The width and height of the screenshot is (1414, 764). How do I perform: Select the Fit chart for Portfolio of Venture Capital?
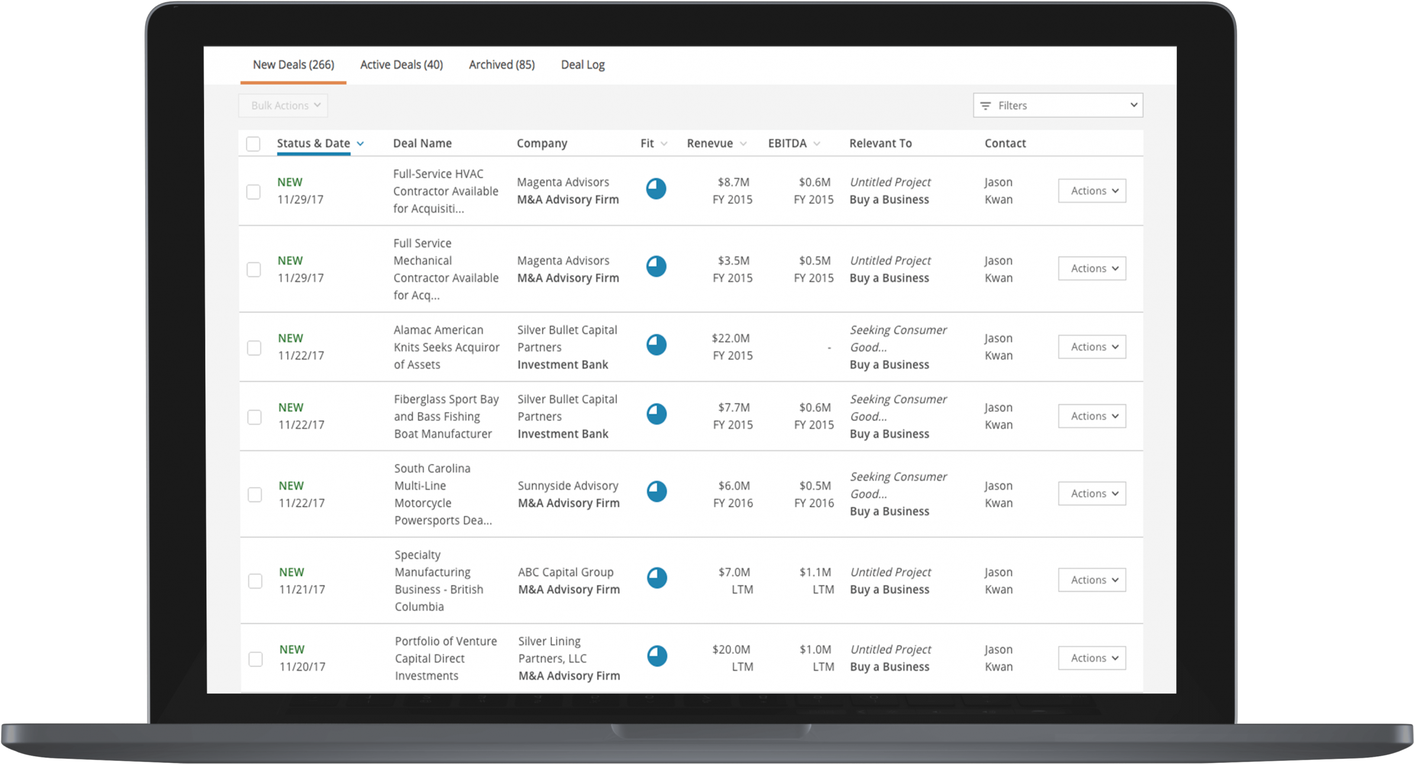(656, 656)
